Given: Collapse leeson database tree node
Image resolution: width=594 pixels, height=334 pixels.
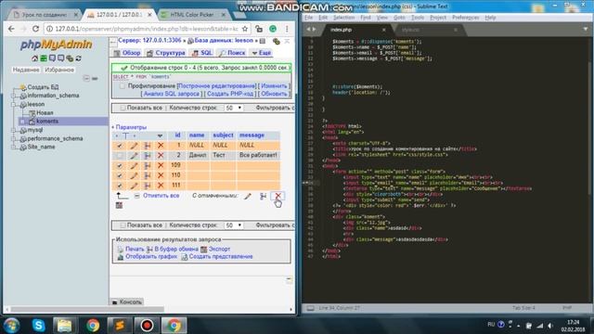Looking at the screenshot, I should [x=14, y=104].
